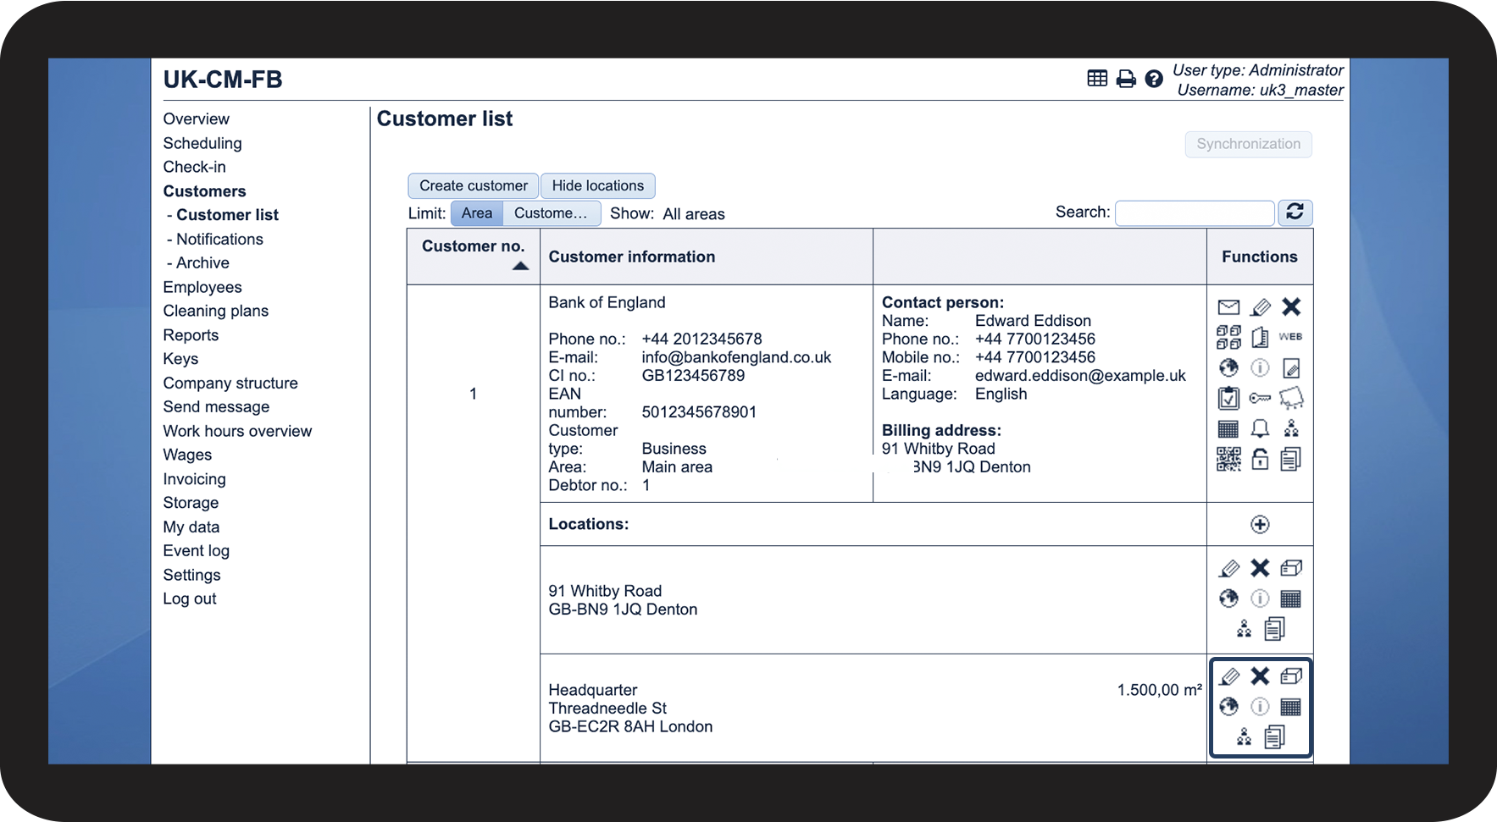
Task: Edit the Bank of England customer record
Action: coord(1261,307)
